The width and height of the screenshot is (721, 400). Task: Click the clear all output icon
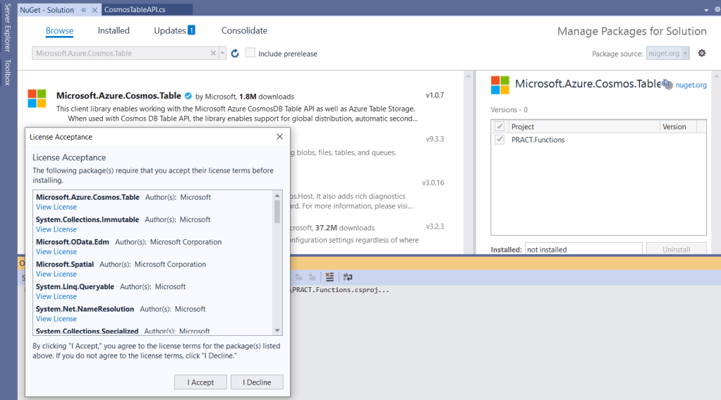click(x=329, y=277)
